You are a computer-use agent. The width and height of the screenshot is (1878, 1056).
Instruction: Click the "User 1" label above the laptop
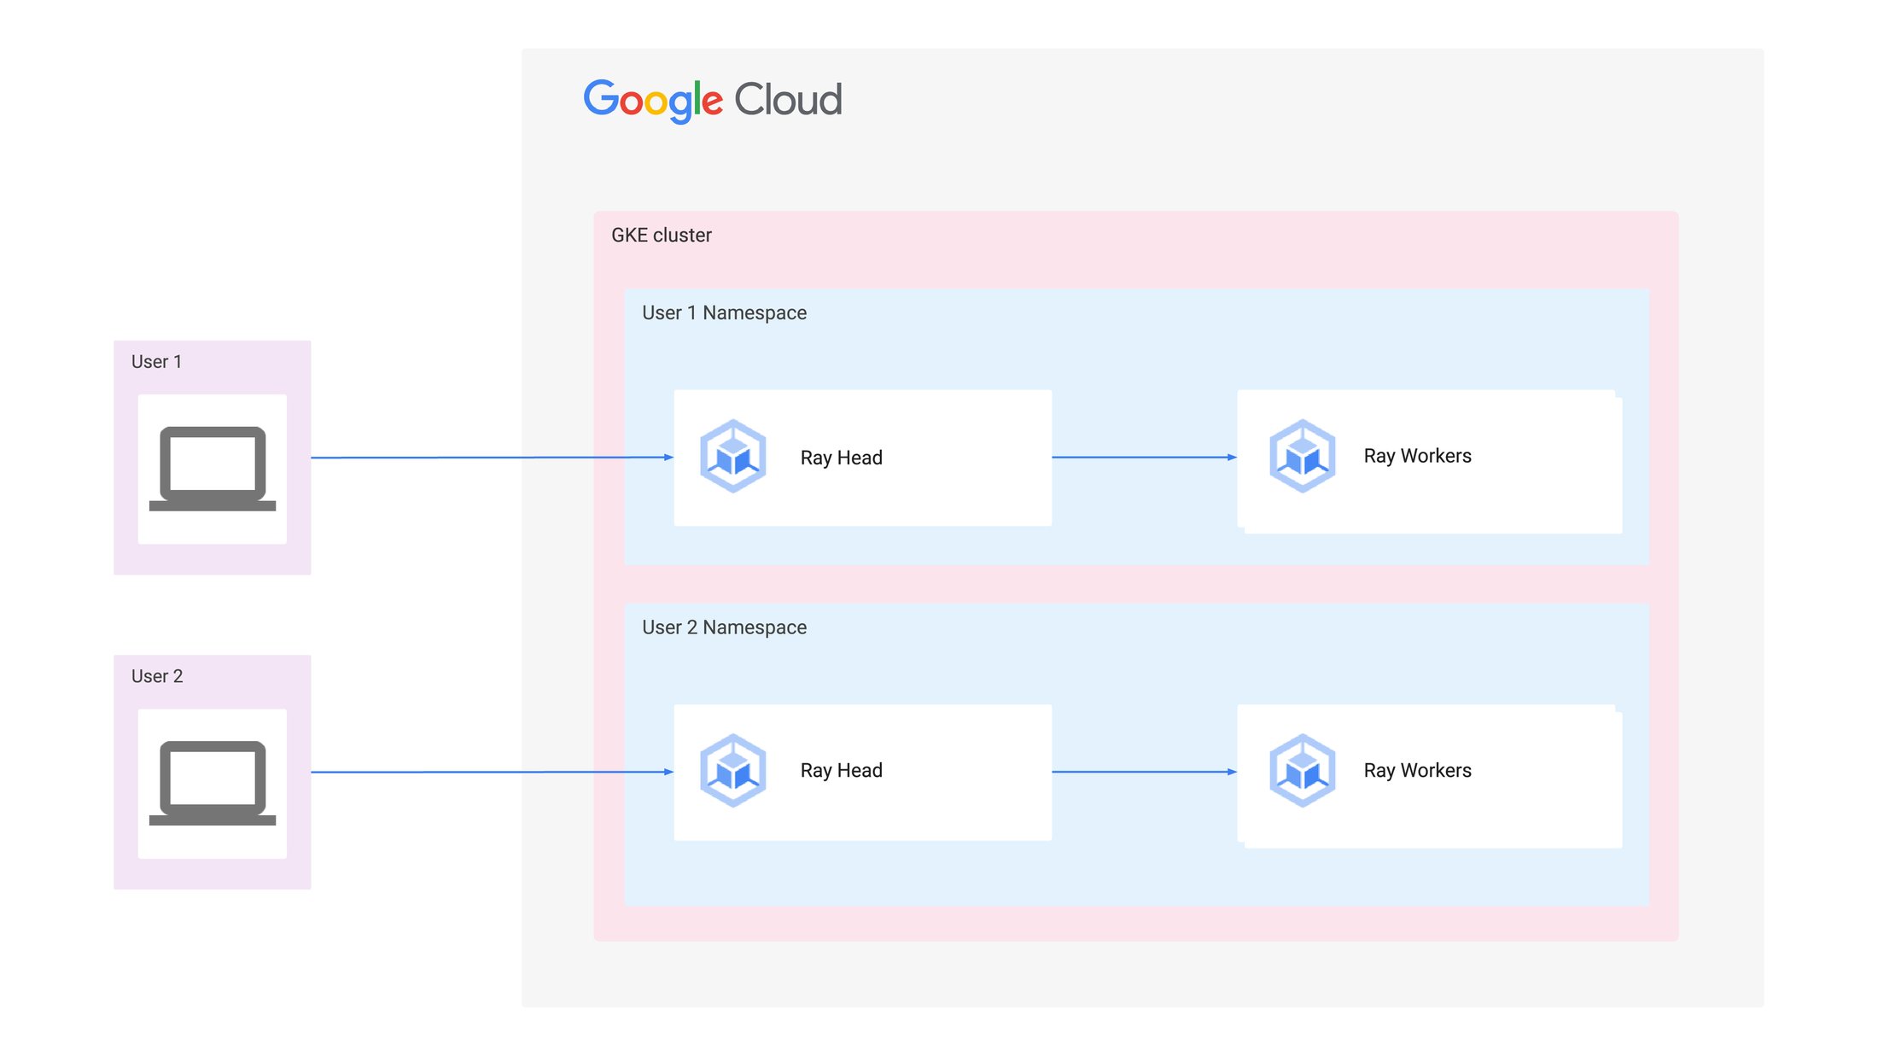156,361
